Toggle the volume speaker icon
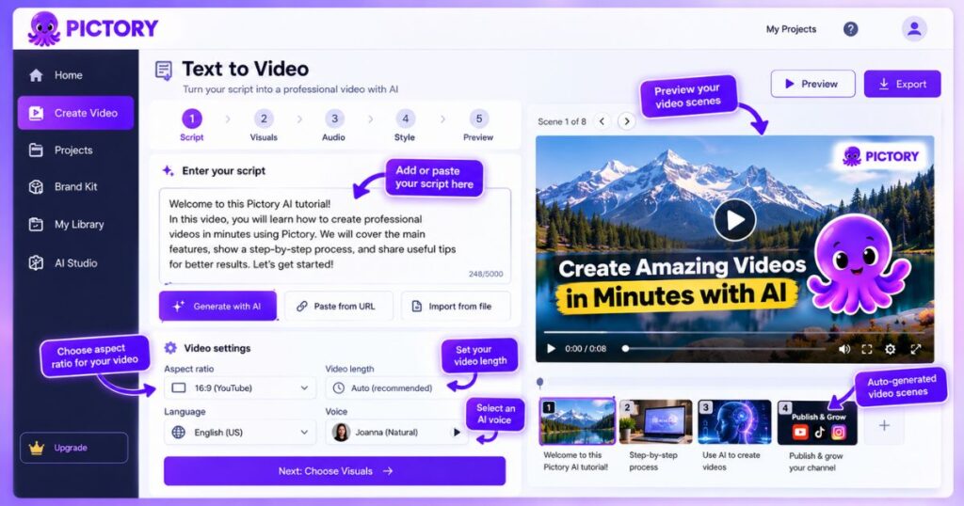Image resolution: width=964 pixels, height=506 pixels. (844, 349)
